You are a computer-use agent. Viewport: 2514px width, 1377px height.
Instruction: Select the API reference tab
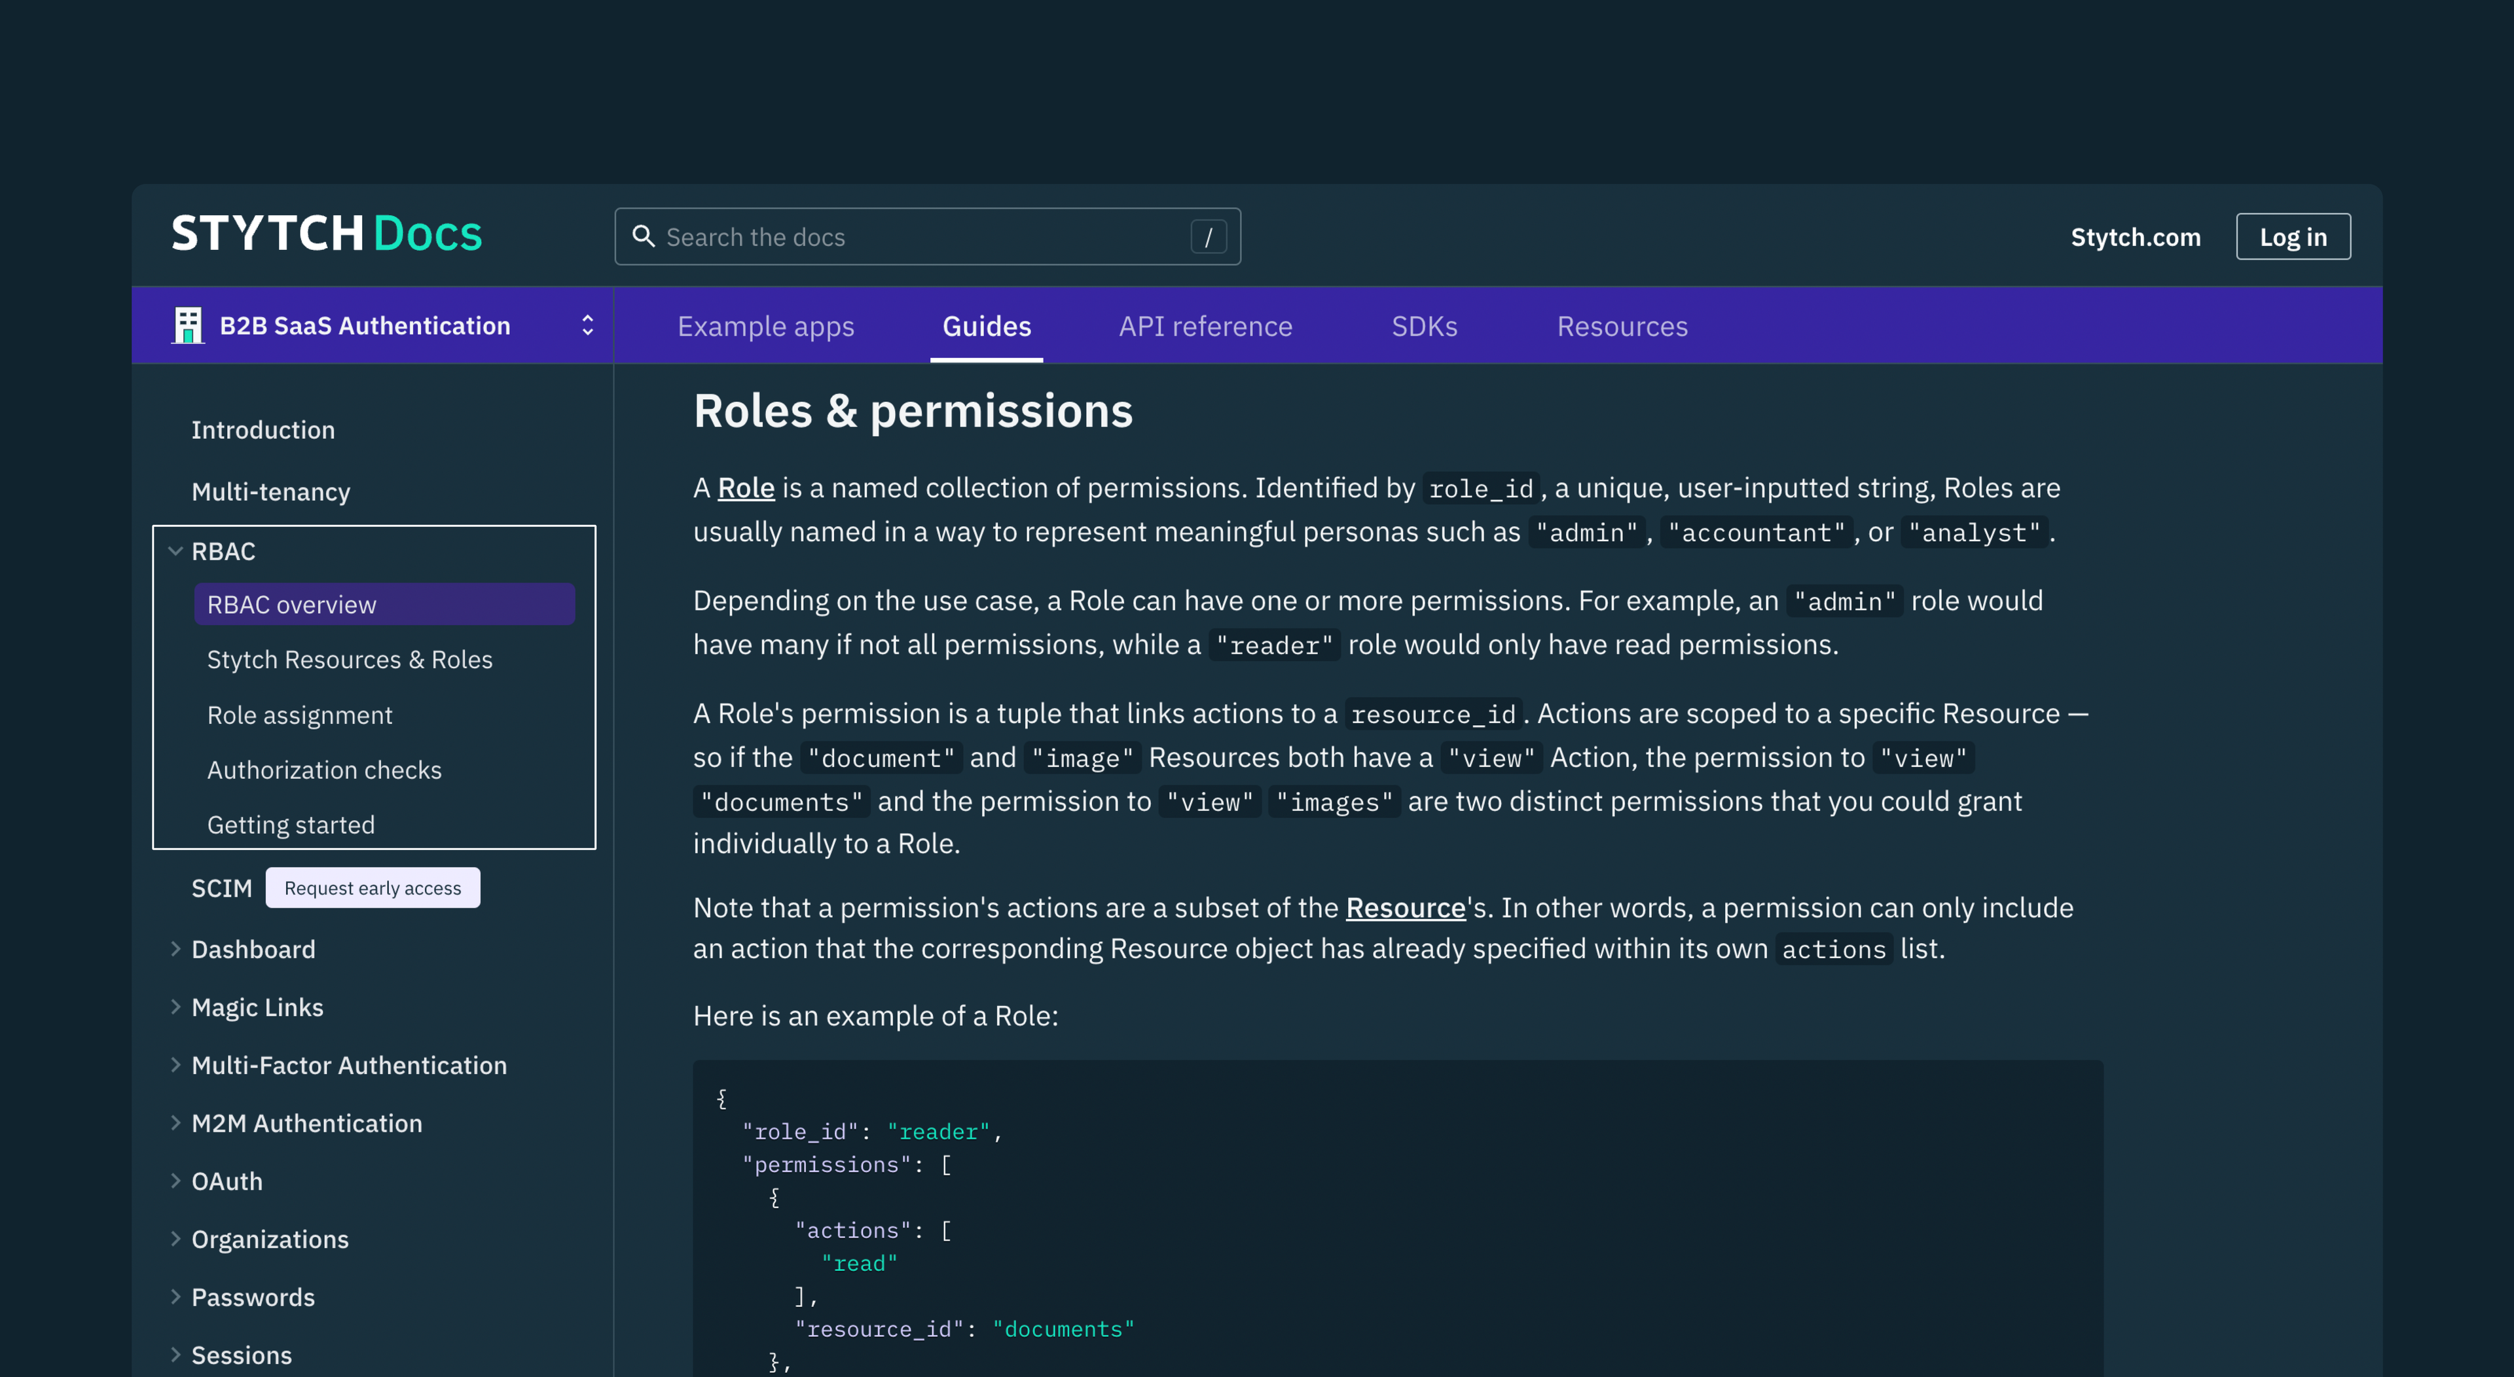click(x=1205, y=324)
